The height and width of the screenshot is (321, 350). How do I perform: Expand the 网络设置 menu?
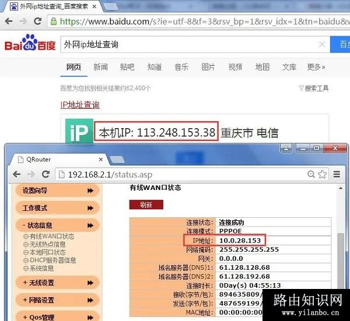[58, 300]
